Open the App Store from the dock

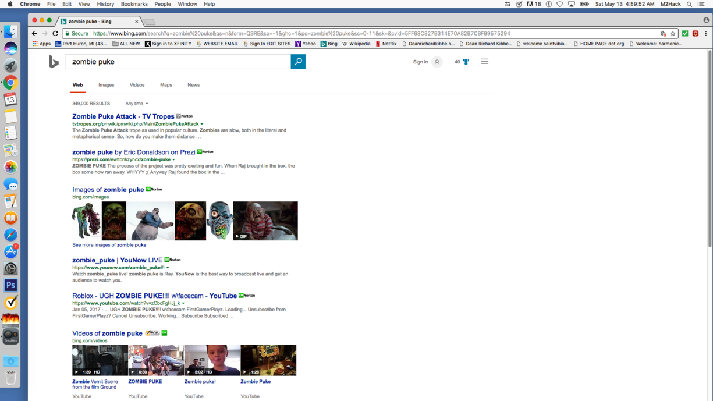(x=10, y=251)
